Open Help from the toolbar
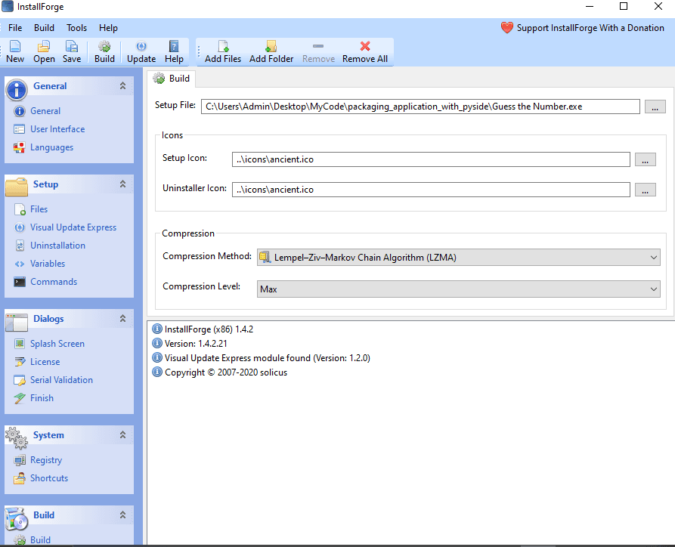This screenshot has height=547, width=675. point(174,51)
